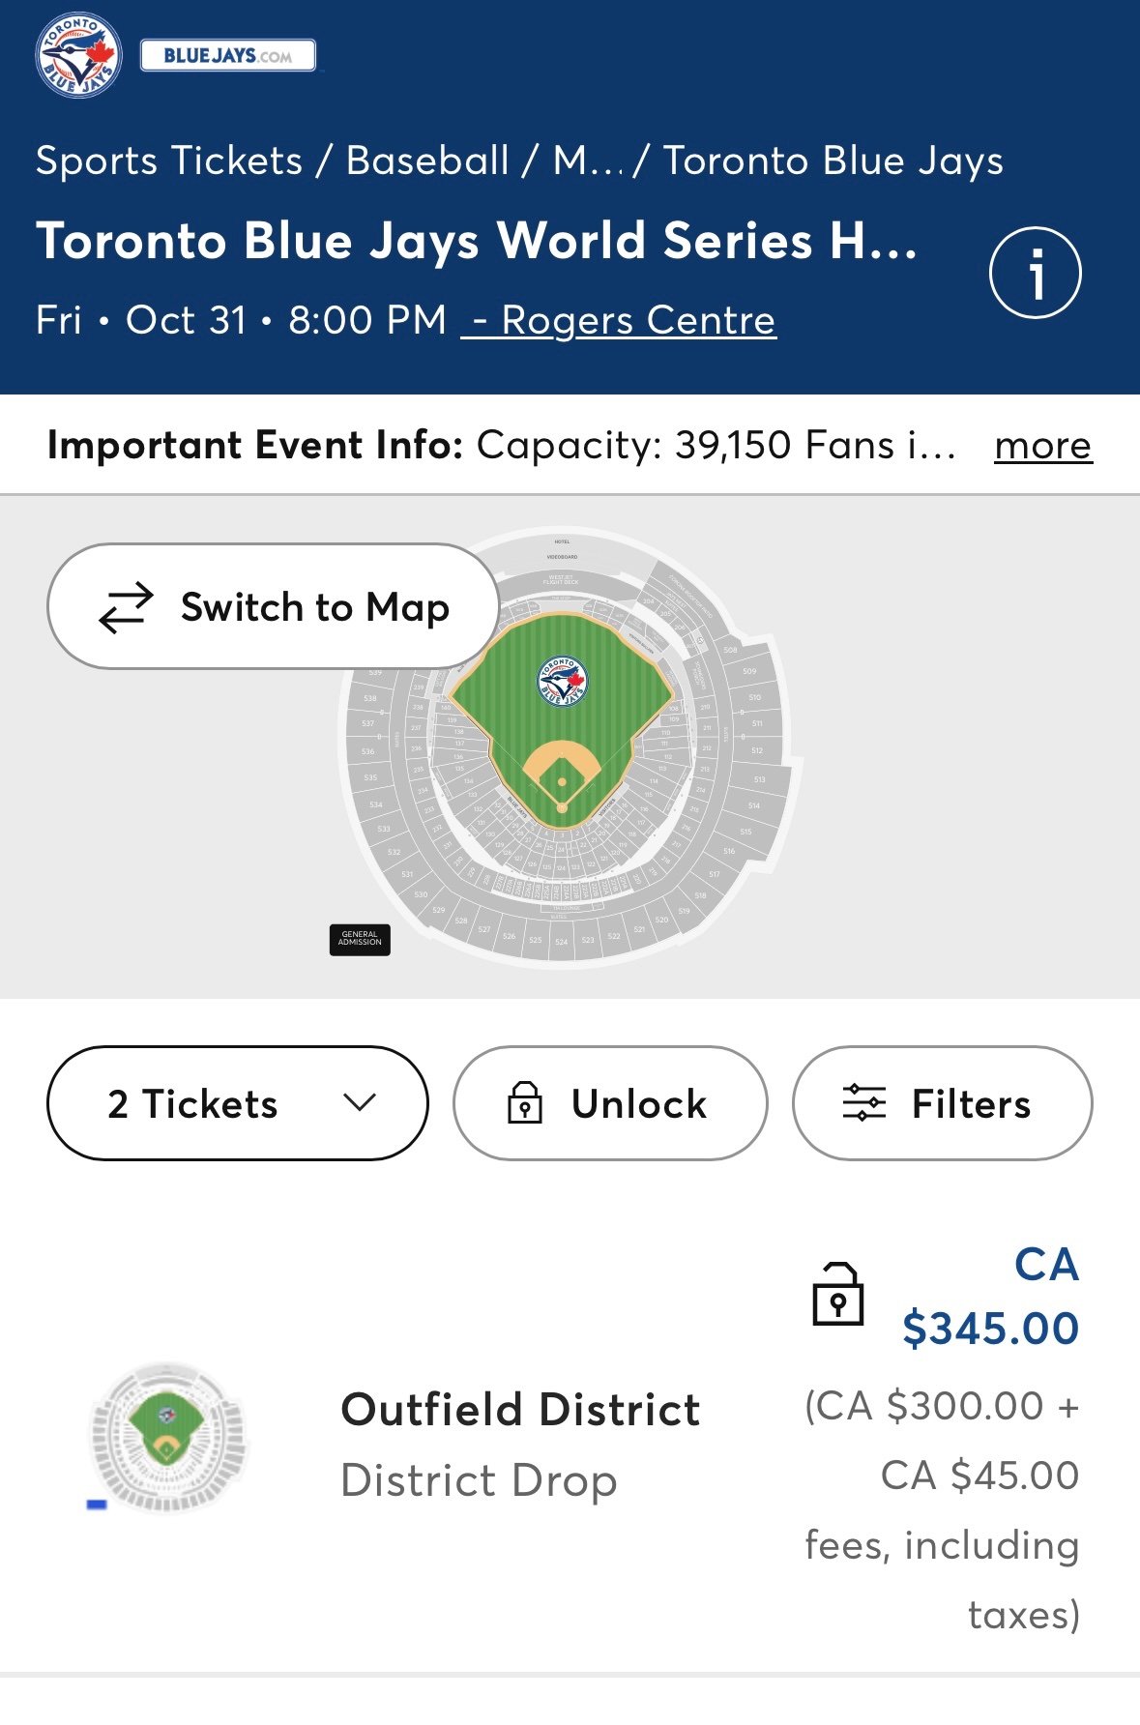Viewport: 1140px width, 1725px height.
Task: Go to the Sports Tickets breadcrumb
Action: pos(169,161)
